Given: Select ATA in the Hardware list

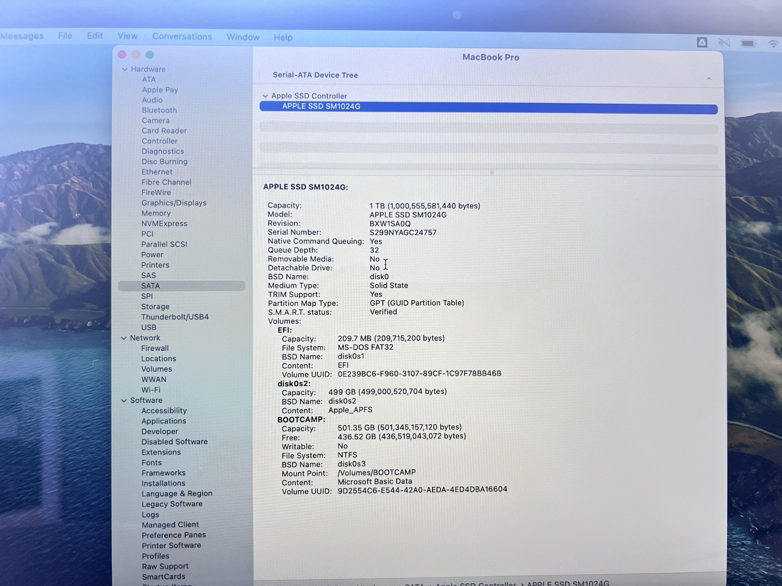Looking at the screenshot, I should click(149, 80).
